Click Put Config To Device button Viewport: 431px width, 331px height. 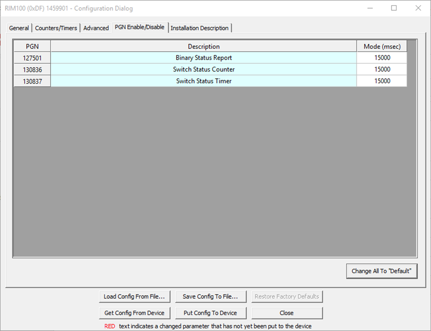pyautogui.click(x=210, y=313)
